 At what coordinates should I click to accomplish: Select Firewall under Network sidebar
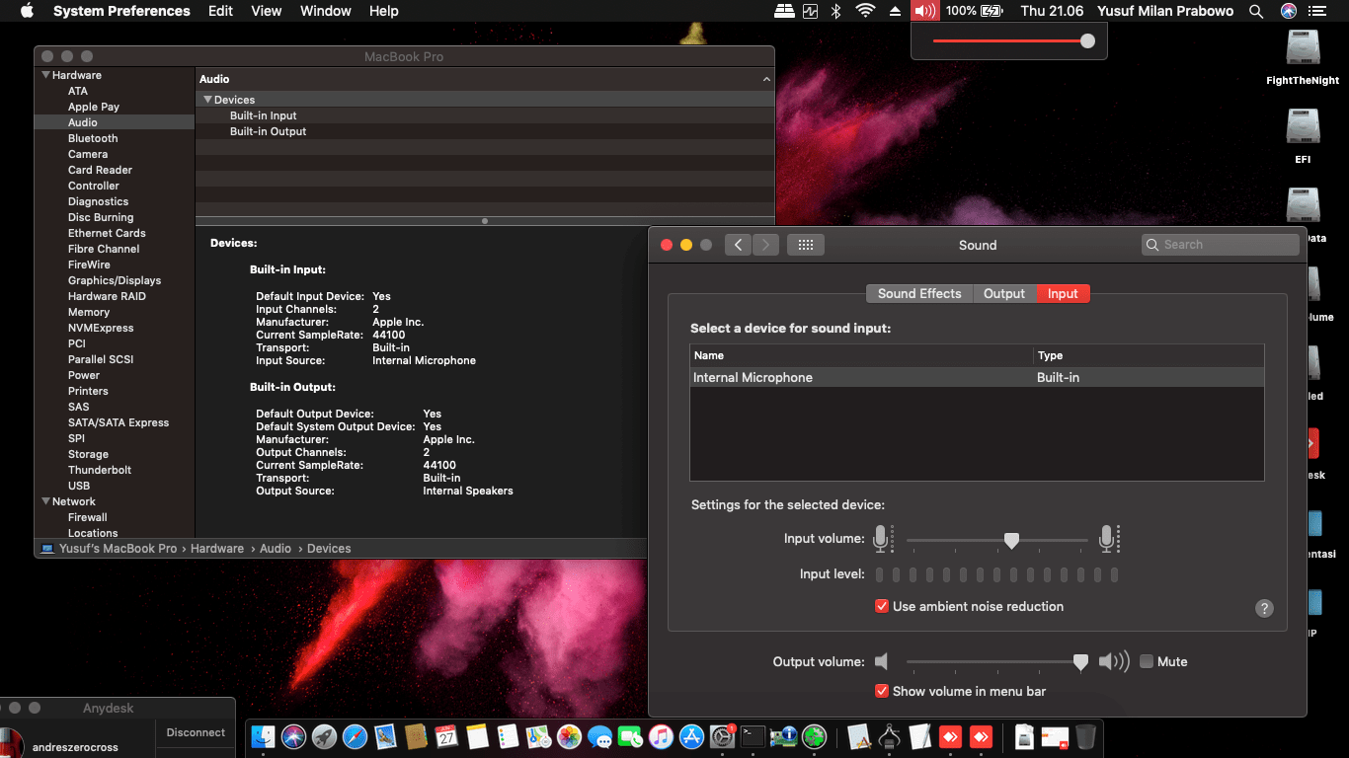(88, 517)
